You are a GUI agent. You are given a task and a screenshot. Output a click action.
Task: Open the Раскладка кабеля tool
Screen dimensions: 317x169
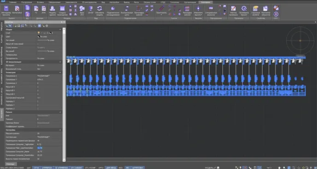coord(187,10)
